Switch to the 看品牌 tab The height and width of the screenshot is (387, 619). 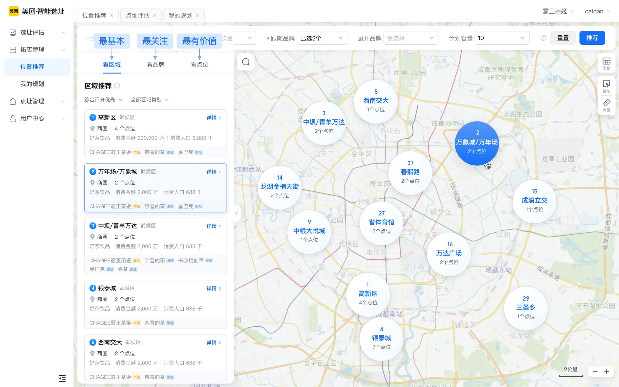(x=156, y=64)
